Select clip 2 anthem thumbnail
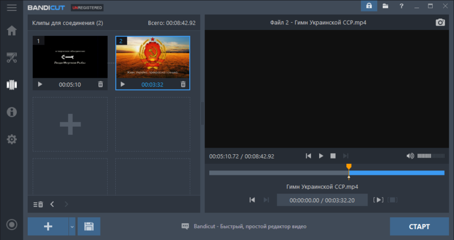This screenshot has height=240, width=454. click(x=153, y=57)
